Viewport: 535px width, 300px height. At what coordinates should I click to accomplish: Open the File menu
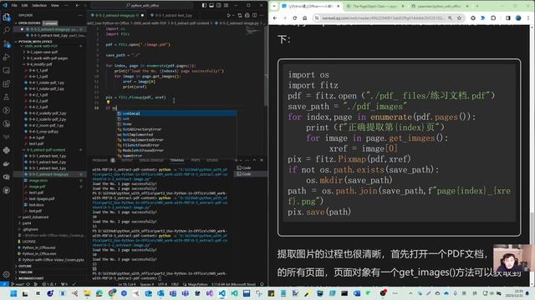[14, 6]
